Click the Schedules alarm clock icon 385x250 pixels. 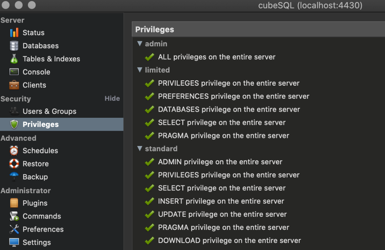coord(14,151)
